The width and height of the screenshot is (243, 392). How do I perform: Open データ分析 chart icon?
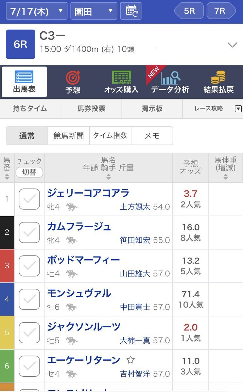(x=170, y=78)
